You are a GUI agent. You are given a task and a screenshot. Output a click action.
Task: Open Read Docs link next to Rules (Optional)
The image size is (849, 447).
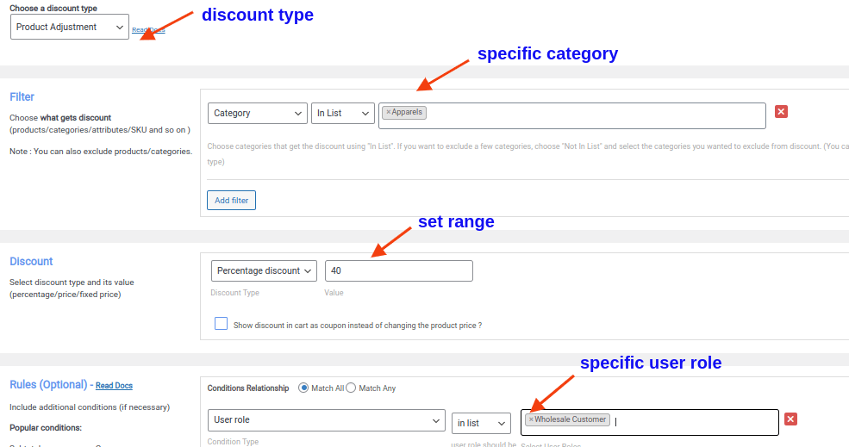click(x=114, y=386)
